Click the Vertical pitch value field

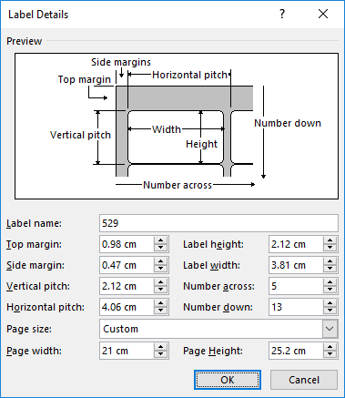[127, 286]
